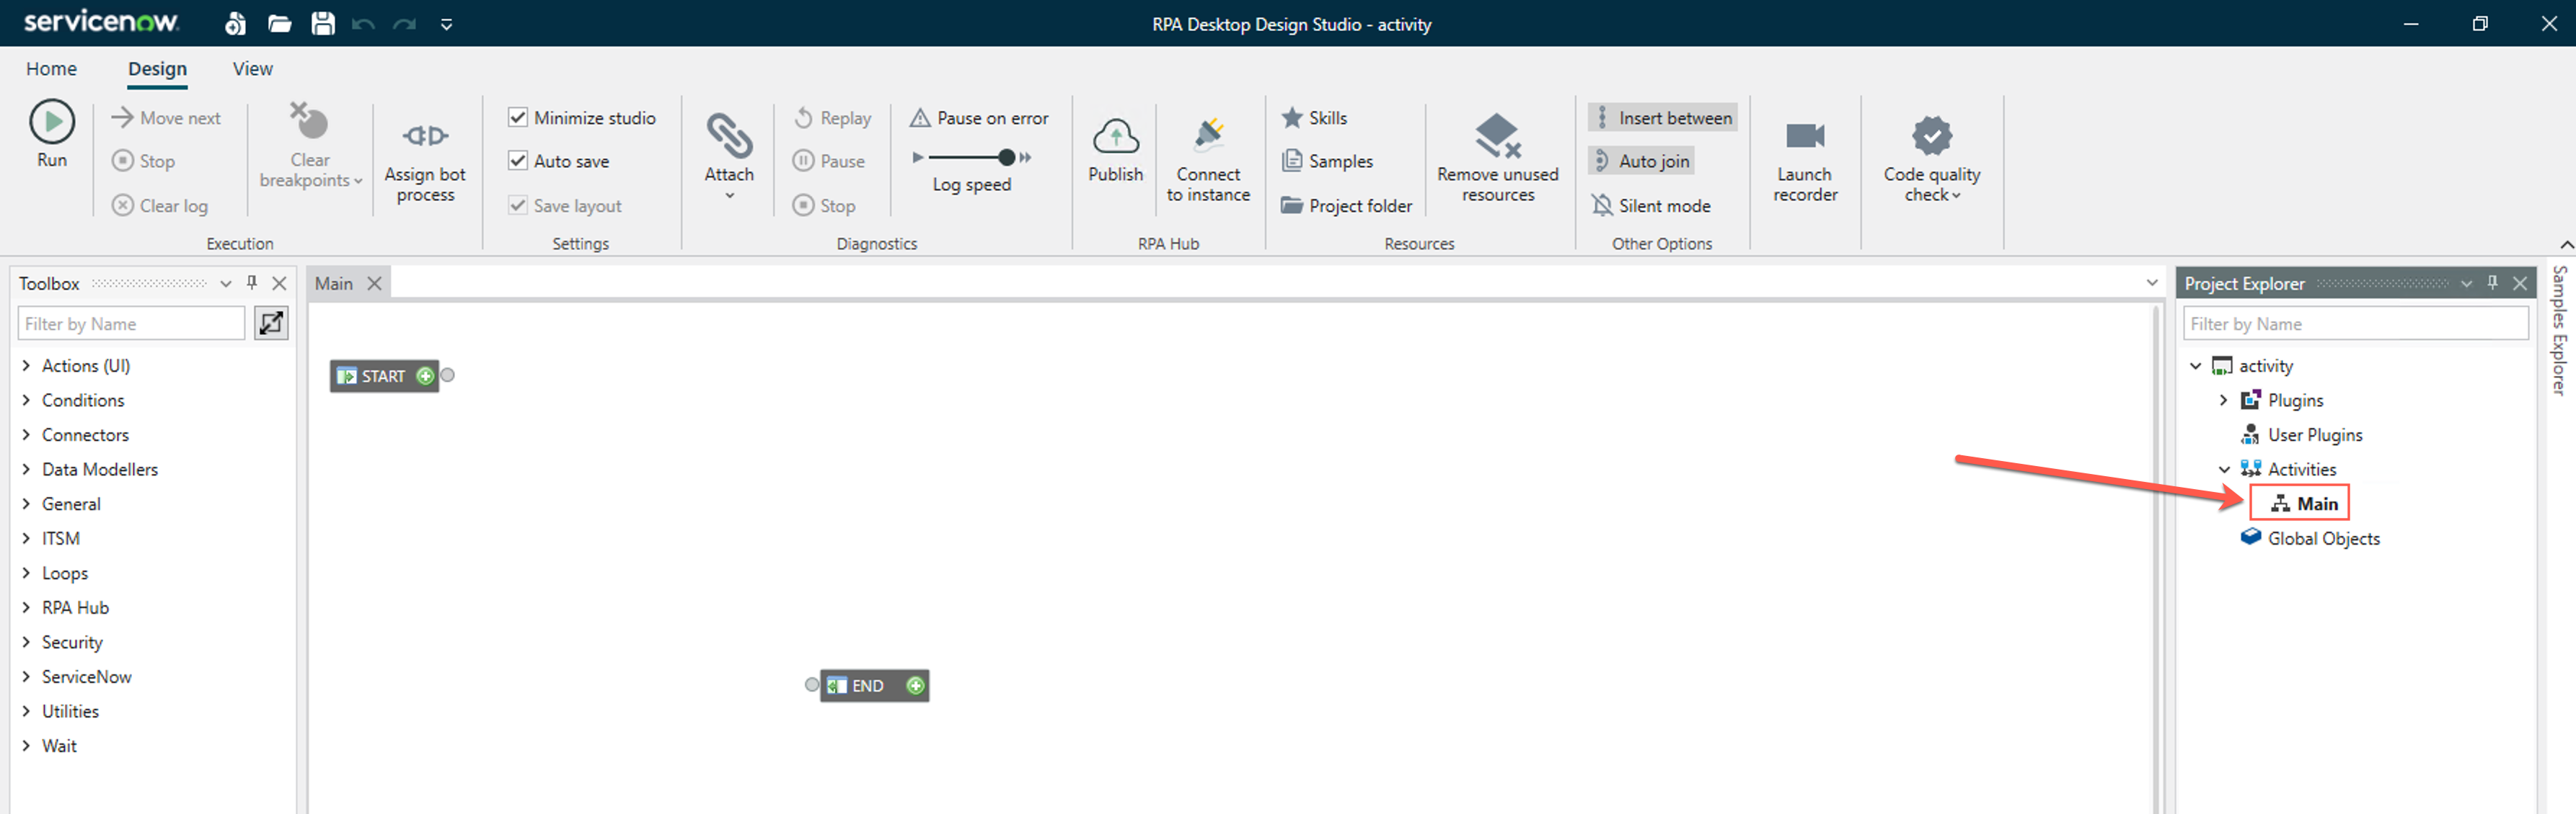Open the Project folder item

coord(1346,206)
